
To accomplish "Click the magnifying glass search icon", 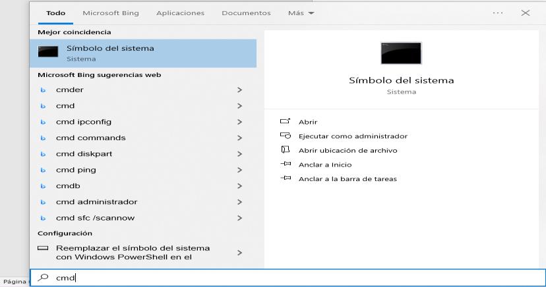I will pos(43,277).
